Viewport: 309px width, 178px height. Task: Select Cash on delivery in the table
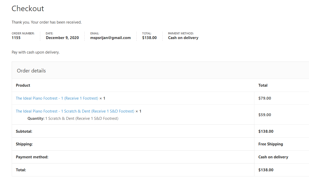coord(273,157)
